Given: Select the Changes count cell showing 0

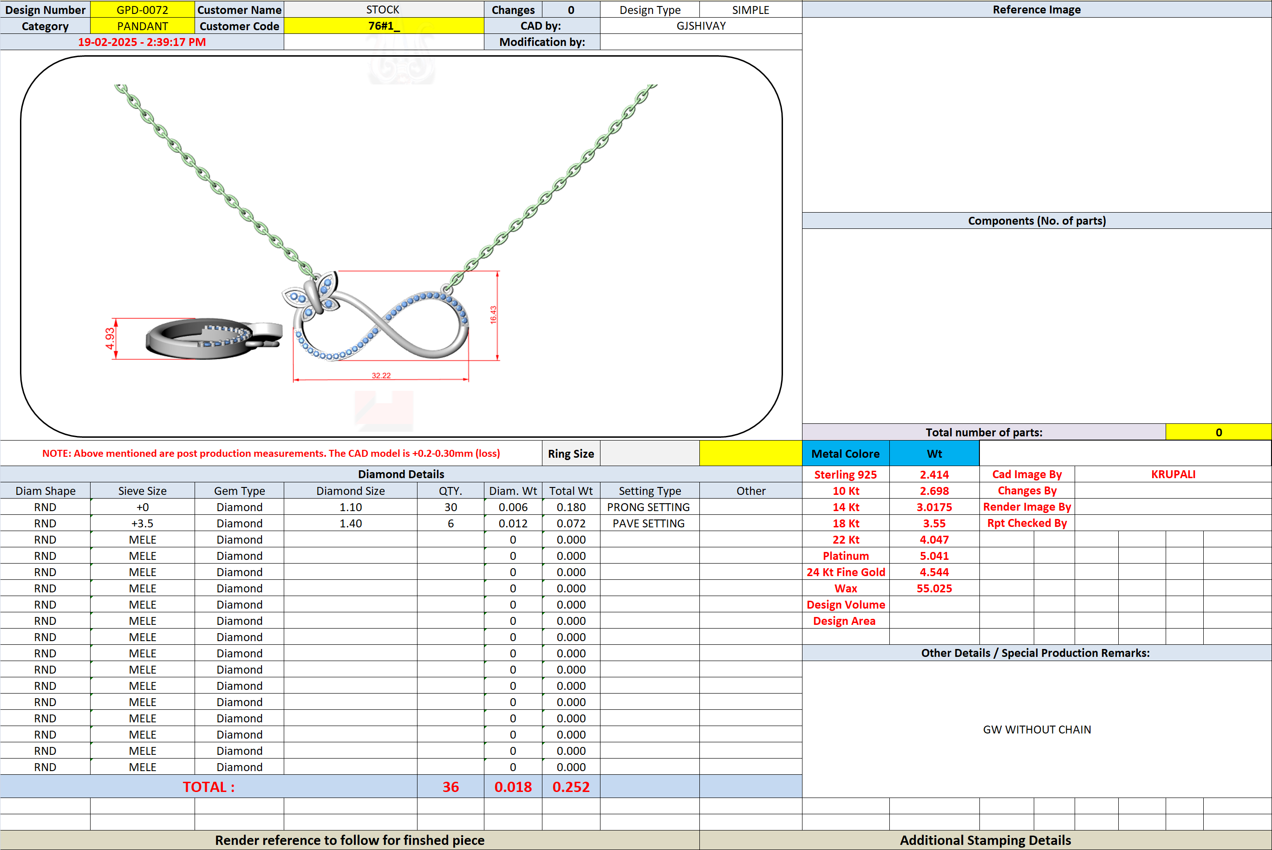Looking at the screenshot, I should tap(571, 10).
